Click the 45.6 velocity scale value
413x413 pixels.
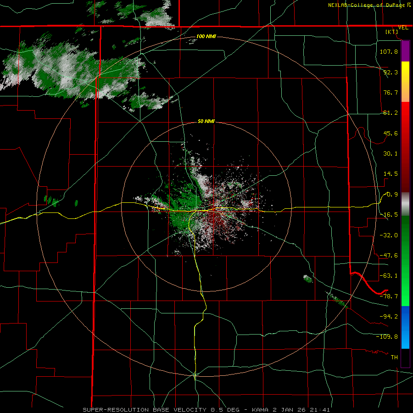(391, 133)
